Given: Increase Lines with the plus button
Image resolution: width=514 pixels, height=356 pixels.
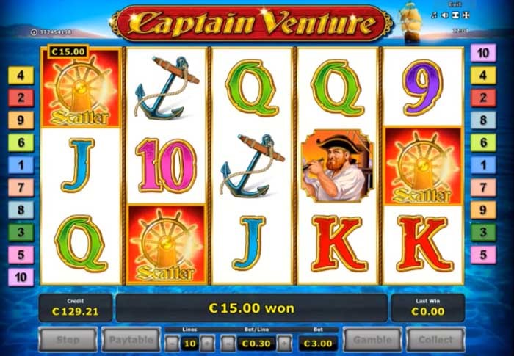Looking at the screenshot, I should (207, 344).
